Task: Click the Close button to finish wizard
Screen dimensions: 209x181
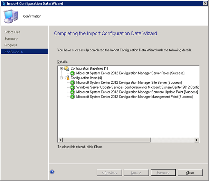Action: pyautogui.click(x=190, y=173)
